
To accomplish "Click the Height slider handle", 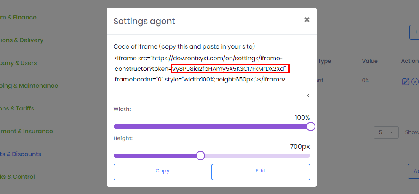I will pos(200,156).
